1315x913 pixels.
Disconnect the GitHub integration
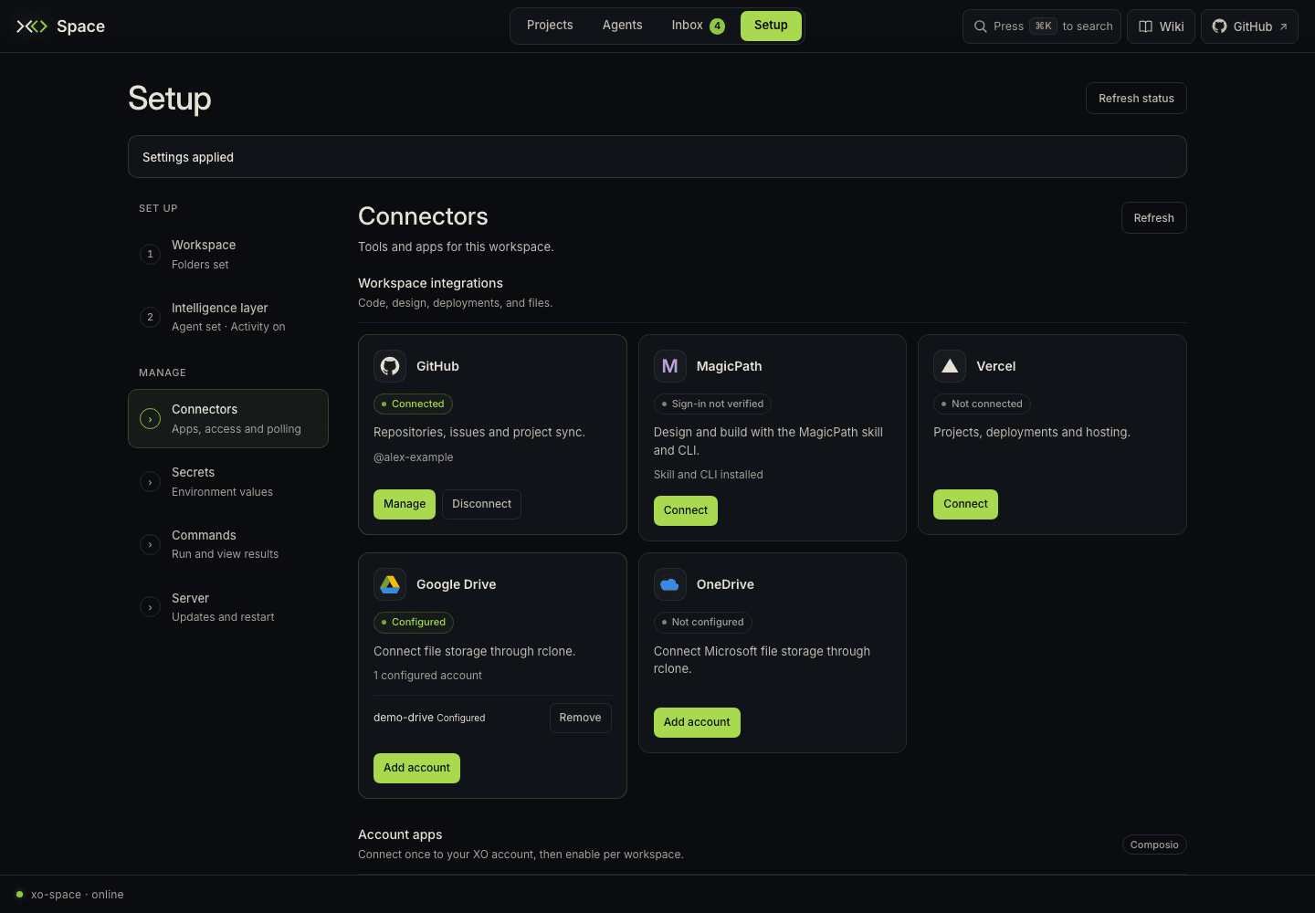(x=481, y=504)
